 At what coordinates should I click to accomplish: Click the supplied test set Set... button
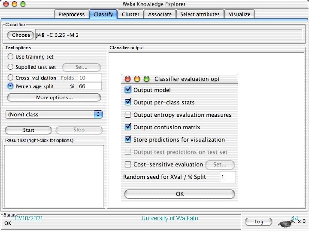click(x=82, y=67)
